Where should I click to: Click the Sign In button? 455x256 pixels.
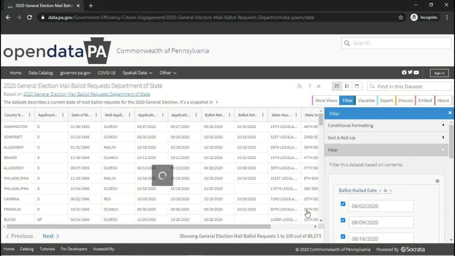439,73
